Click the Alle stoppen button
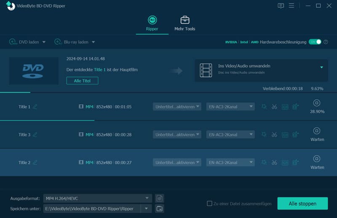 [x=302, y=203]
